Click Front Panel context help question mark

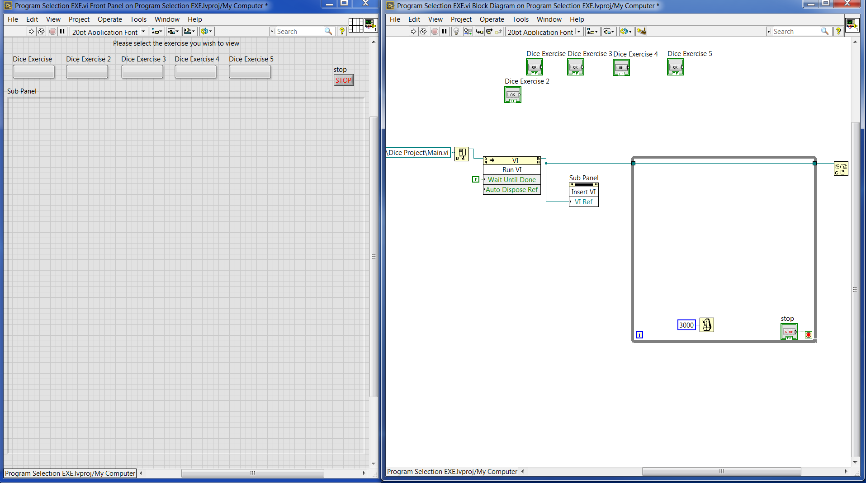[342, 31]
